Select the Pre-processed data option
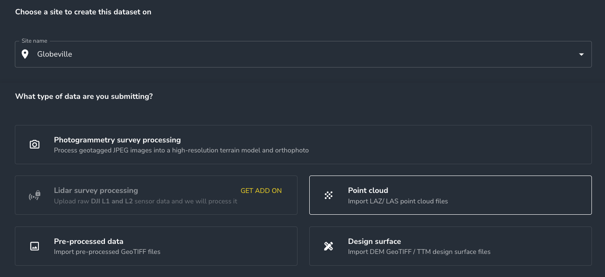Image resolution: width=605 pixels, height=277 pixels. click(x=156, y=246)
